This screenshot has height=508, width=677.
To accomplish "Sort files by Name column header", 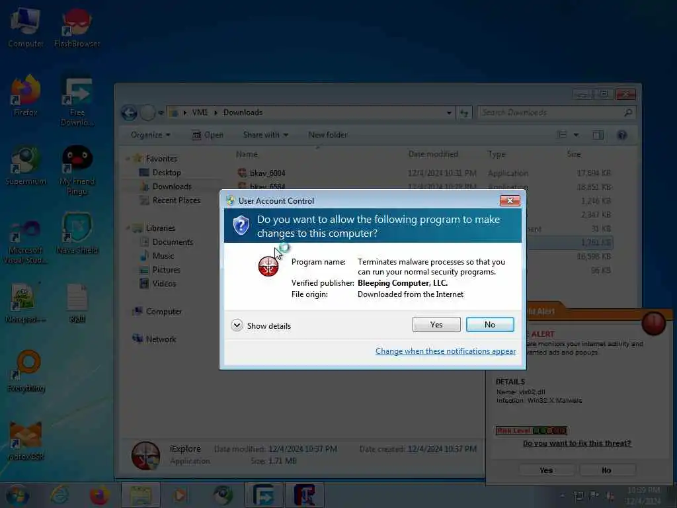I will (247, 154).
